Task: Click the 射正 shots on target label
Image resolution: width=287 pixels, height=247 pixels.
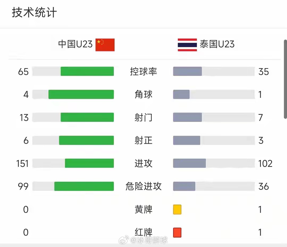Action: coord(143,141)
